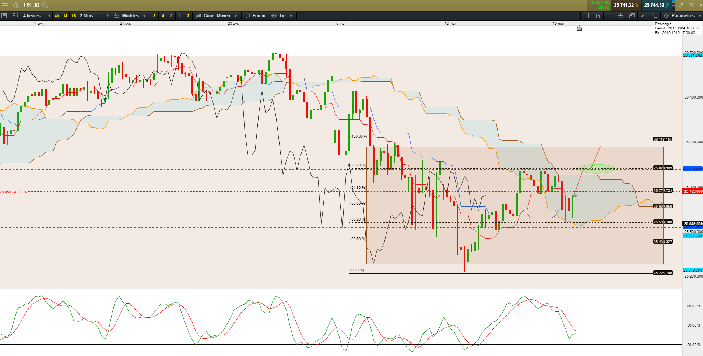The image size is (703, 356).
Task: Select the text annotation tool
Action: click(598, 16)
